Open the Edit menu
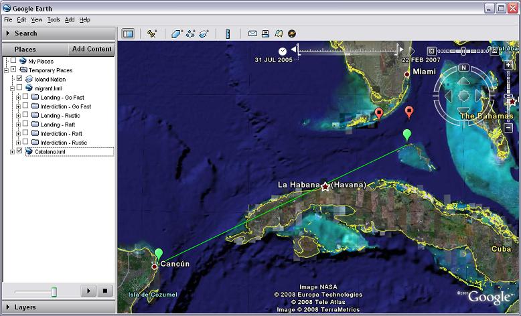The image size is (521, 316). [21, 19]
